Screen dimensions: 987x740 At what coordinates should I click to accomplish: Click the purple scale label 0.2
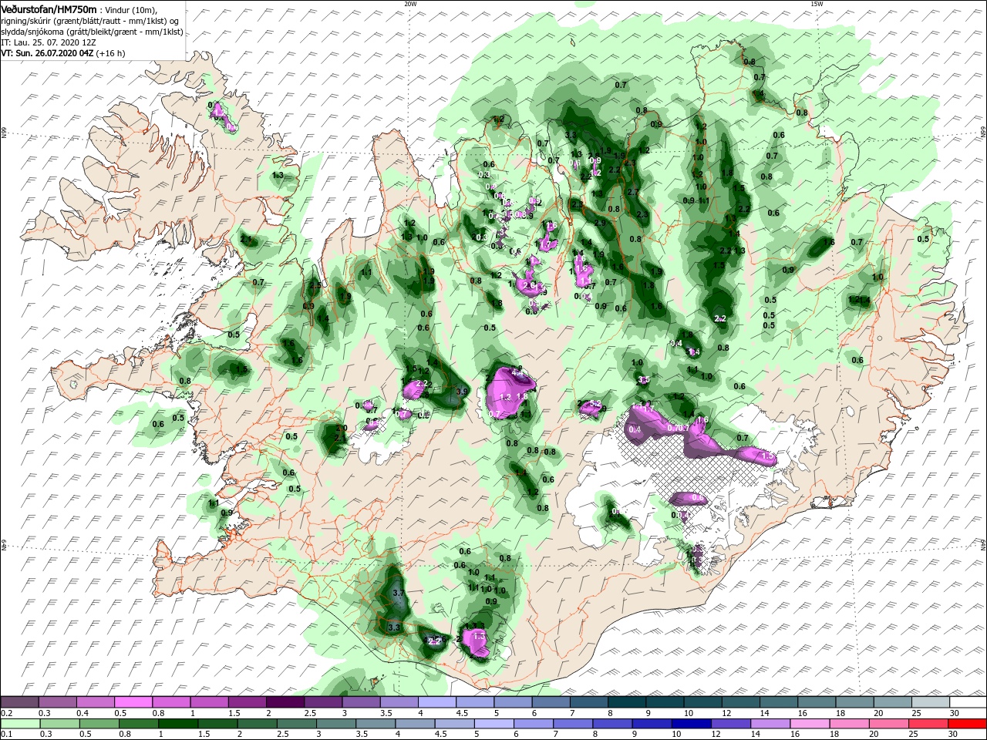click(x=6, y=713)
